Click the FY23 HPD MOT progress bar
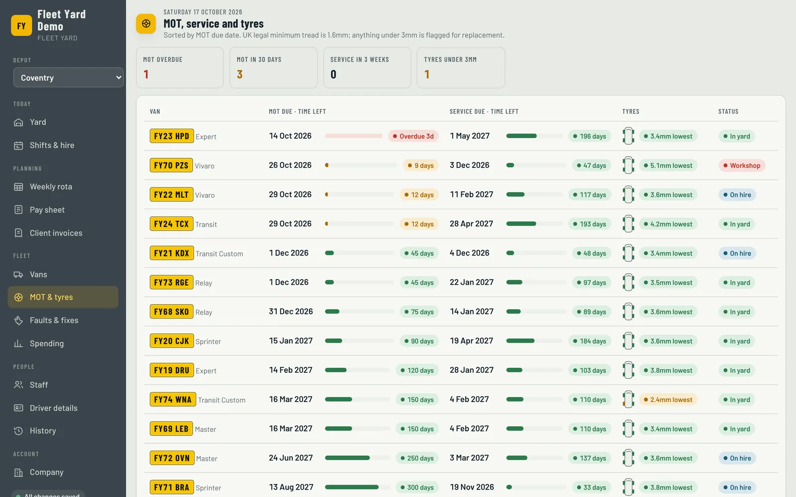The height and width of the screenshot is (497, 796). (354, 136)
